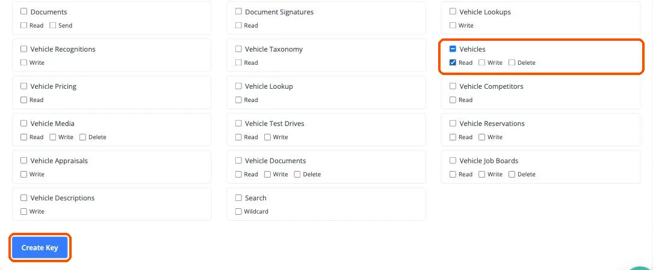The width and height of the screenshot is (653, 270).
Task: Check the Vehicle Lookups group checkbox
Action: (453, 11)
